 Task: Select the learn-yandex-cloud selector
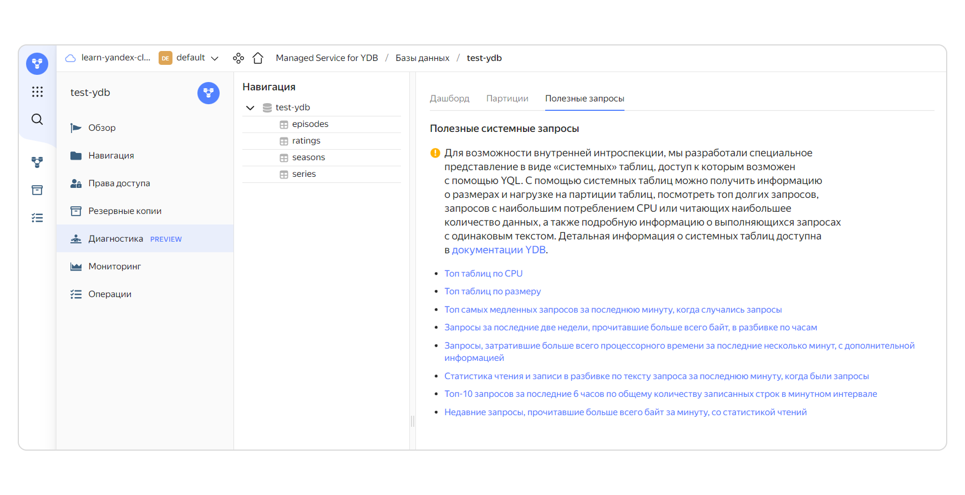[109, 58]
